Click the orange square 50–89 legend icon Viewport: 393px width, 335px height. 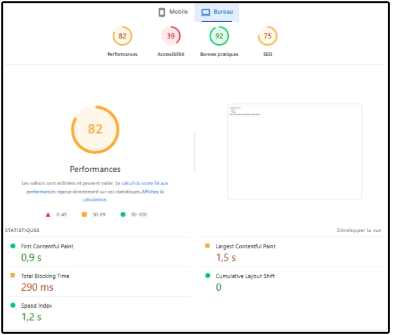pos(84,214)
